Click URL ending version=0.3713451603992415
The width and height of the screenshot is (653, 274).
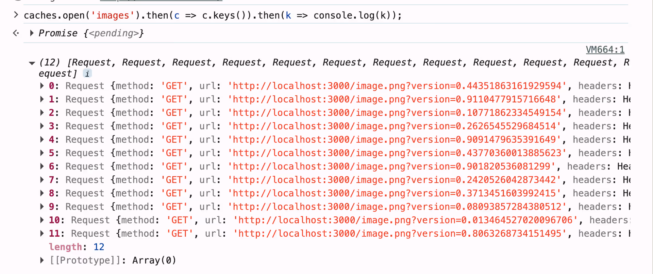click(394, 193)
